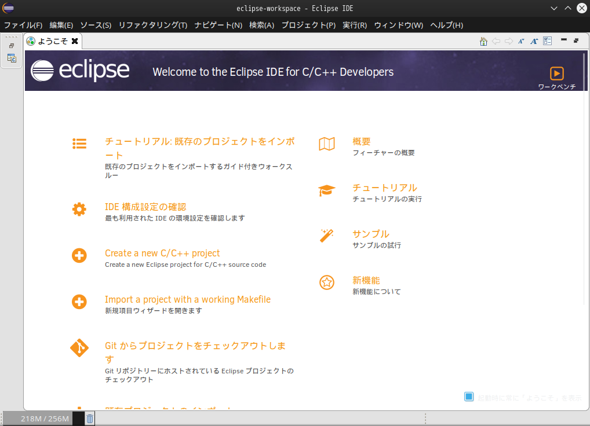The height and width of the screenshot is (426, 590).
Task: Click the Eclipse logo in the banner
Action: [x=80, y=70]
